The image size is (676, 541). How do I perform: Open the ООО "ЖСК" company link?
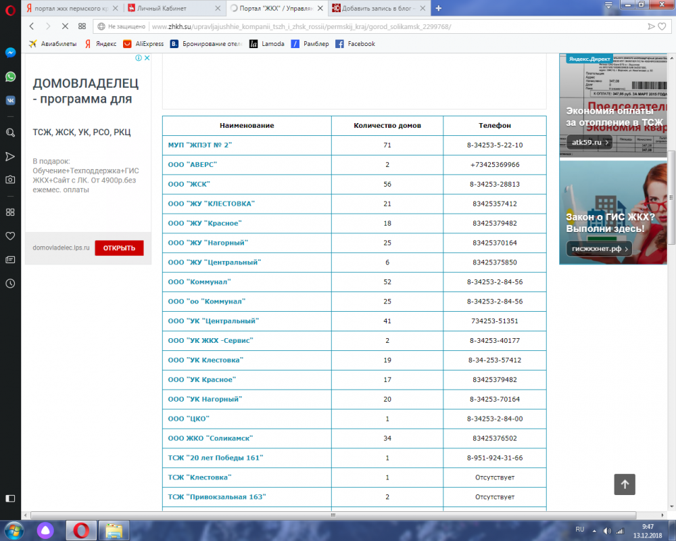click(189, 184)
